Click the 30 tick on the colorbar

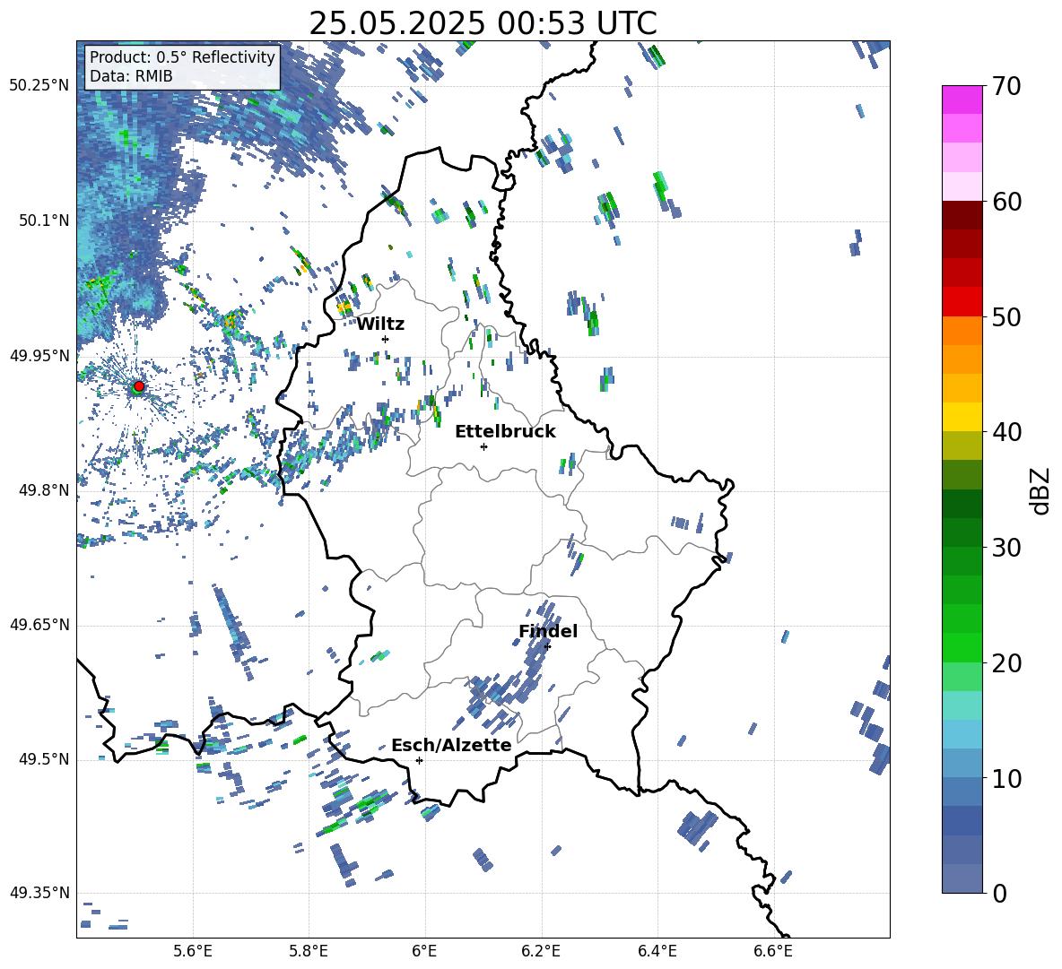click(x=1005, y=548)
